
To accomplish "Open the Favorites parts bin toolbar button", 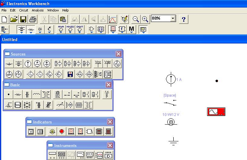I will tap(5, 29).
